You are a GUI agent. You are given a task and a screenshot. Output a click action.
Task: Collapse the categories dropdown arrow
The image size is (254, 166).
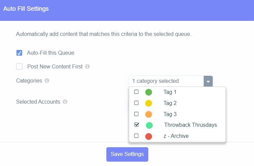click(x=208, y=81)
